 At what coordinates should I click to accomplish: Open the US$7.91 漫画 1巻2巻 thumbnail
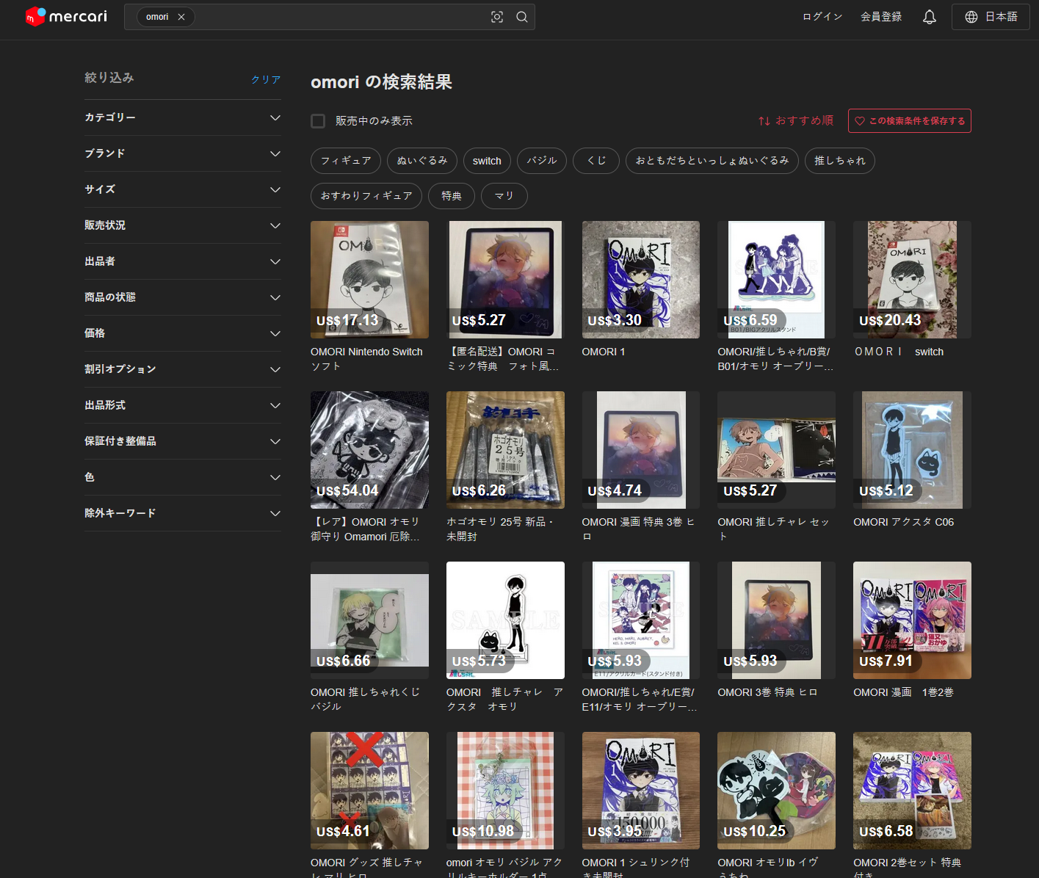[912, 620]
